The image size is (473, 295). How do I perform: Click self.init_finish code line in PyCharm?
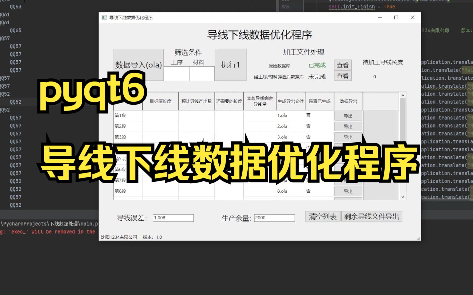tap(361, 7)
